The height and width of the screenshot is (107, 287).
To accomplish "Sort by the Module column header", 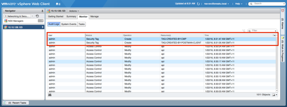I will click(x=104, y=35).
